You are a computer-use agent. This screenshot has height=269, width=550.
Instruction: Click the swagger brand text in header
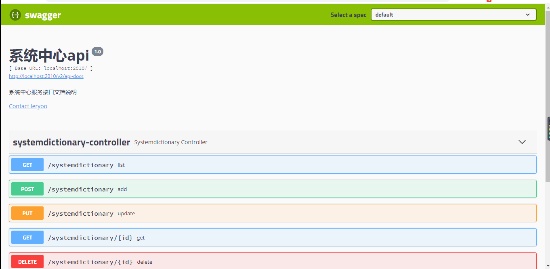click(43, 15)
